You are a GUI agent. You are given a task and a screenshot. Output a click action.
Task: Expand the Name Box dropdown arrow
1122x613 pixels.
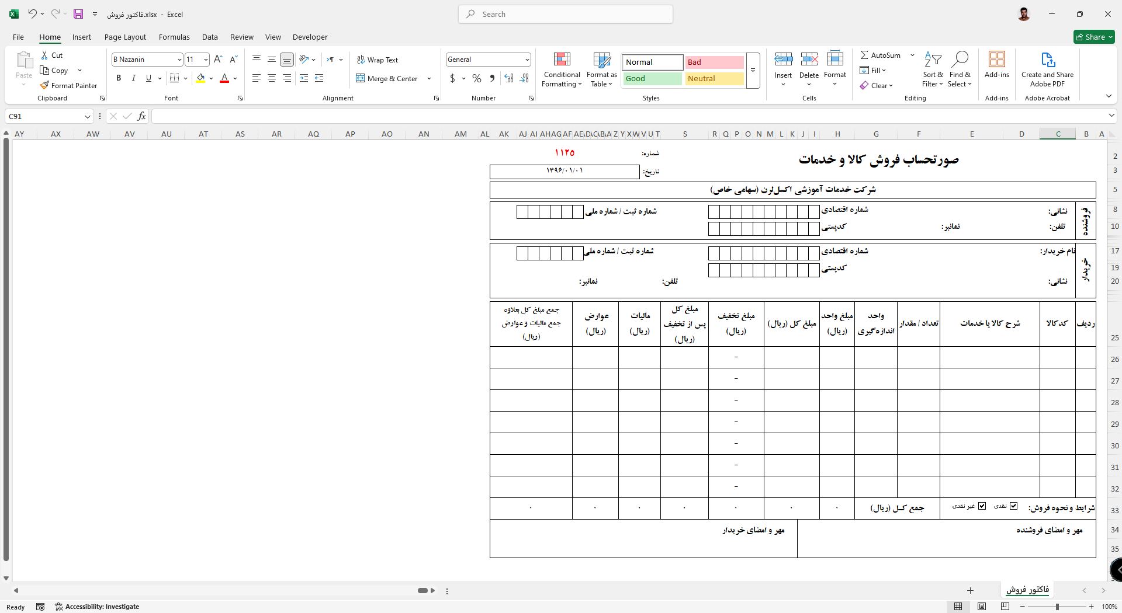click(88, 117)
